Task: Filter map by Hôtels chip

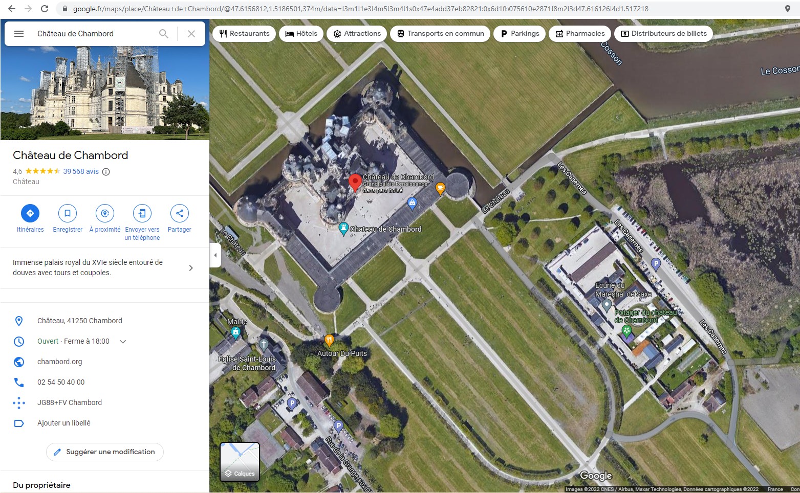Action: pos(301,34)
